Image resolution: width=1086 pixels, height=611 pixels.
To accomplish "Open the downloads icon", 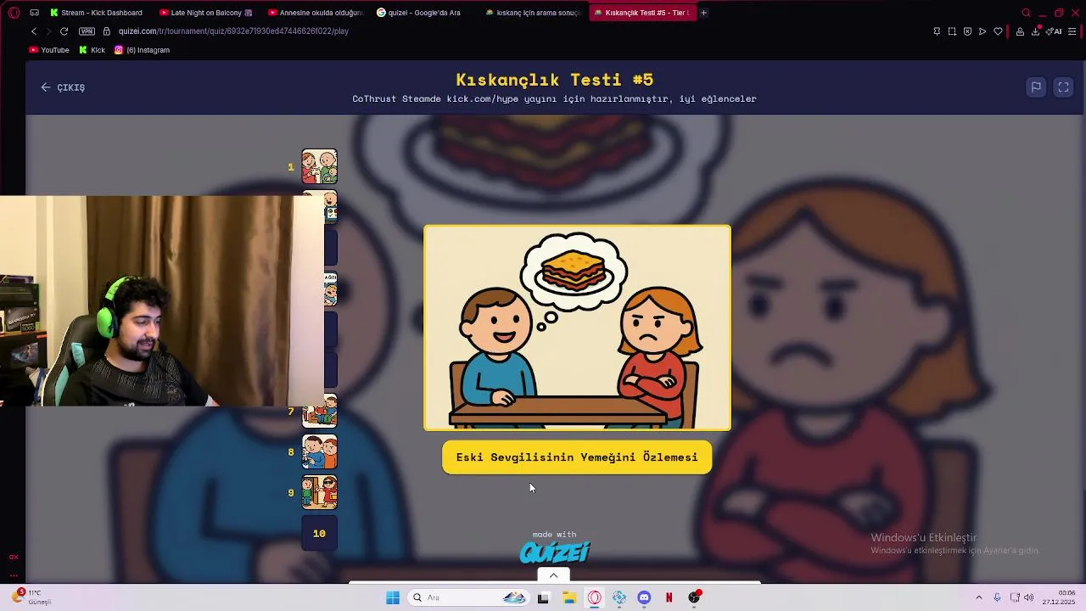I will [1037, 31].
